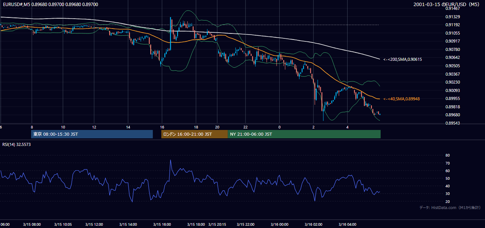The image size is (485, 228).
Task: Select the 3/15 12:00 bottom time label
Action: click(x=94, y=224)
